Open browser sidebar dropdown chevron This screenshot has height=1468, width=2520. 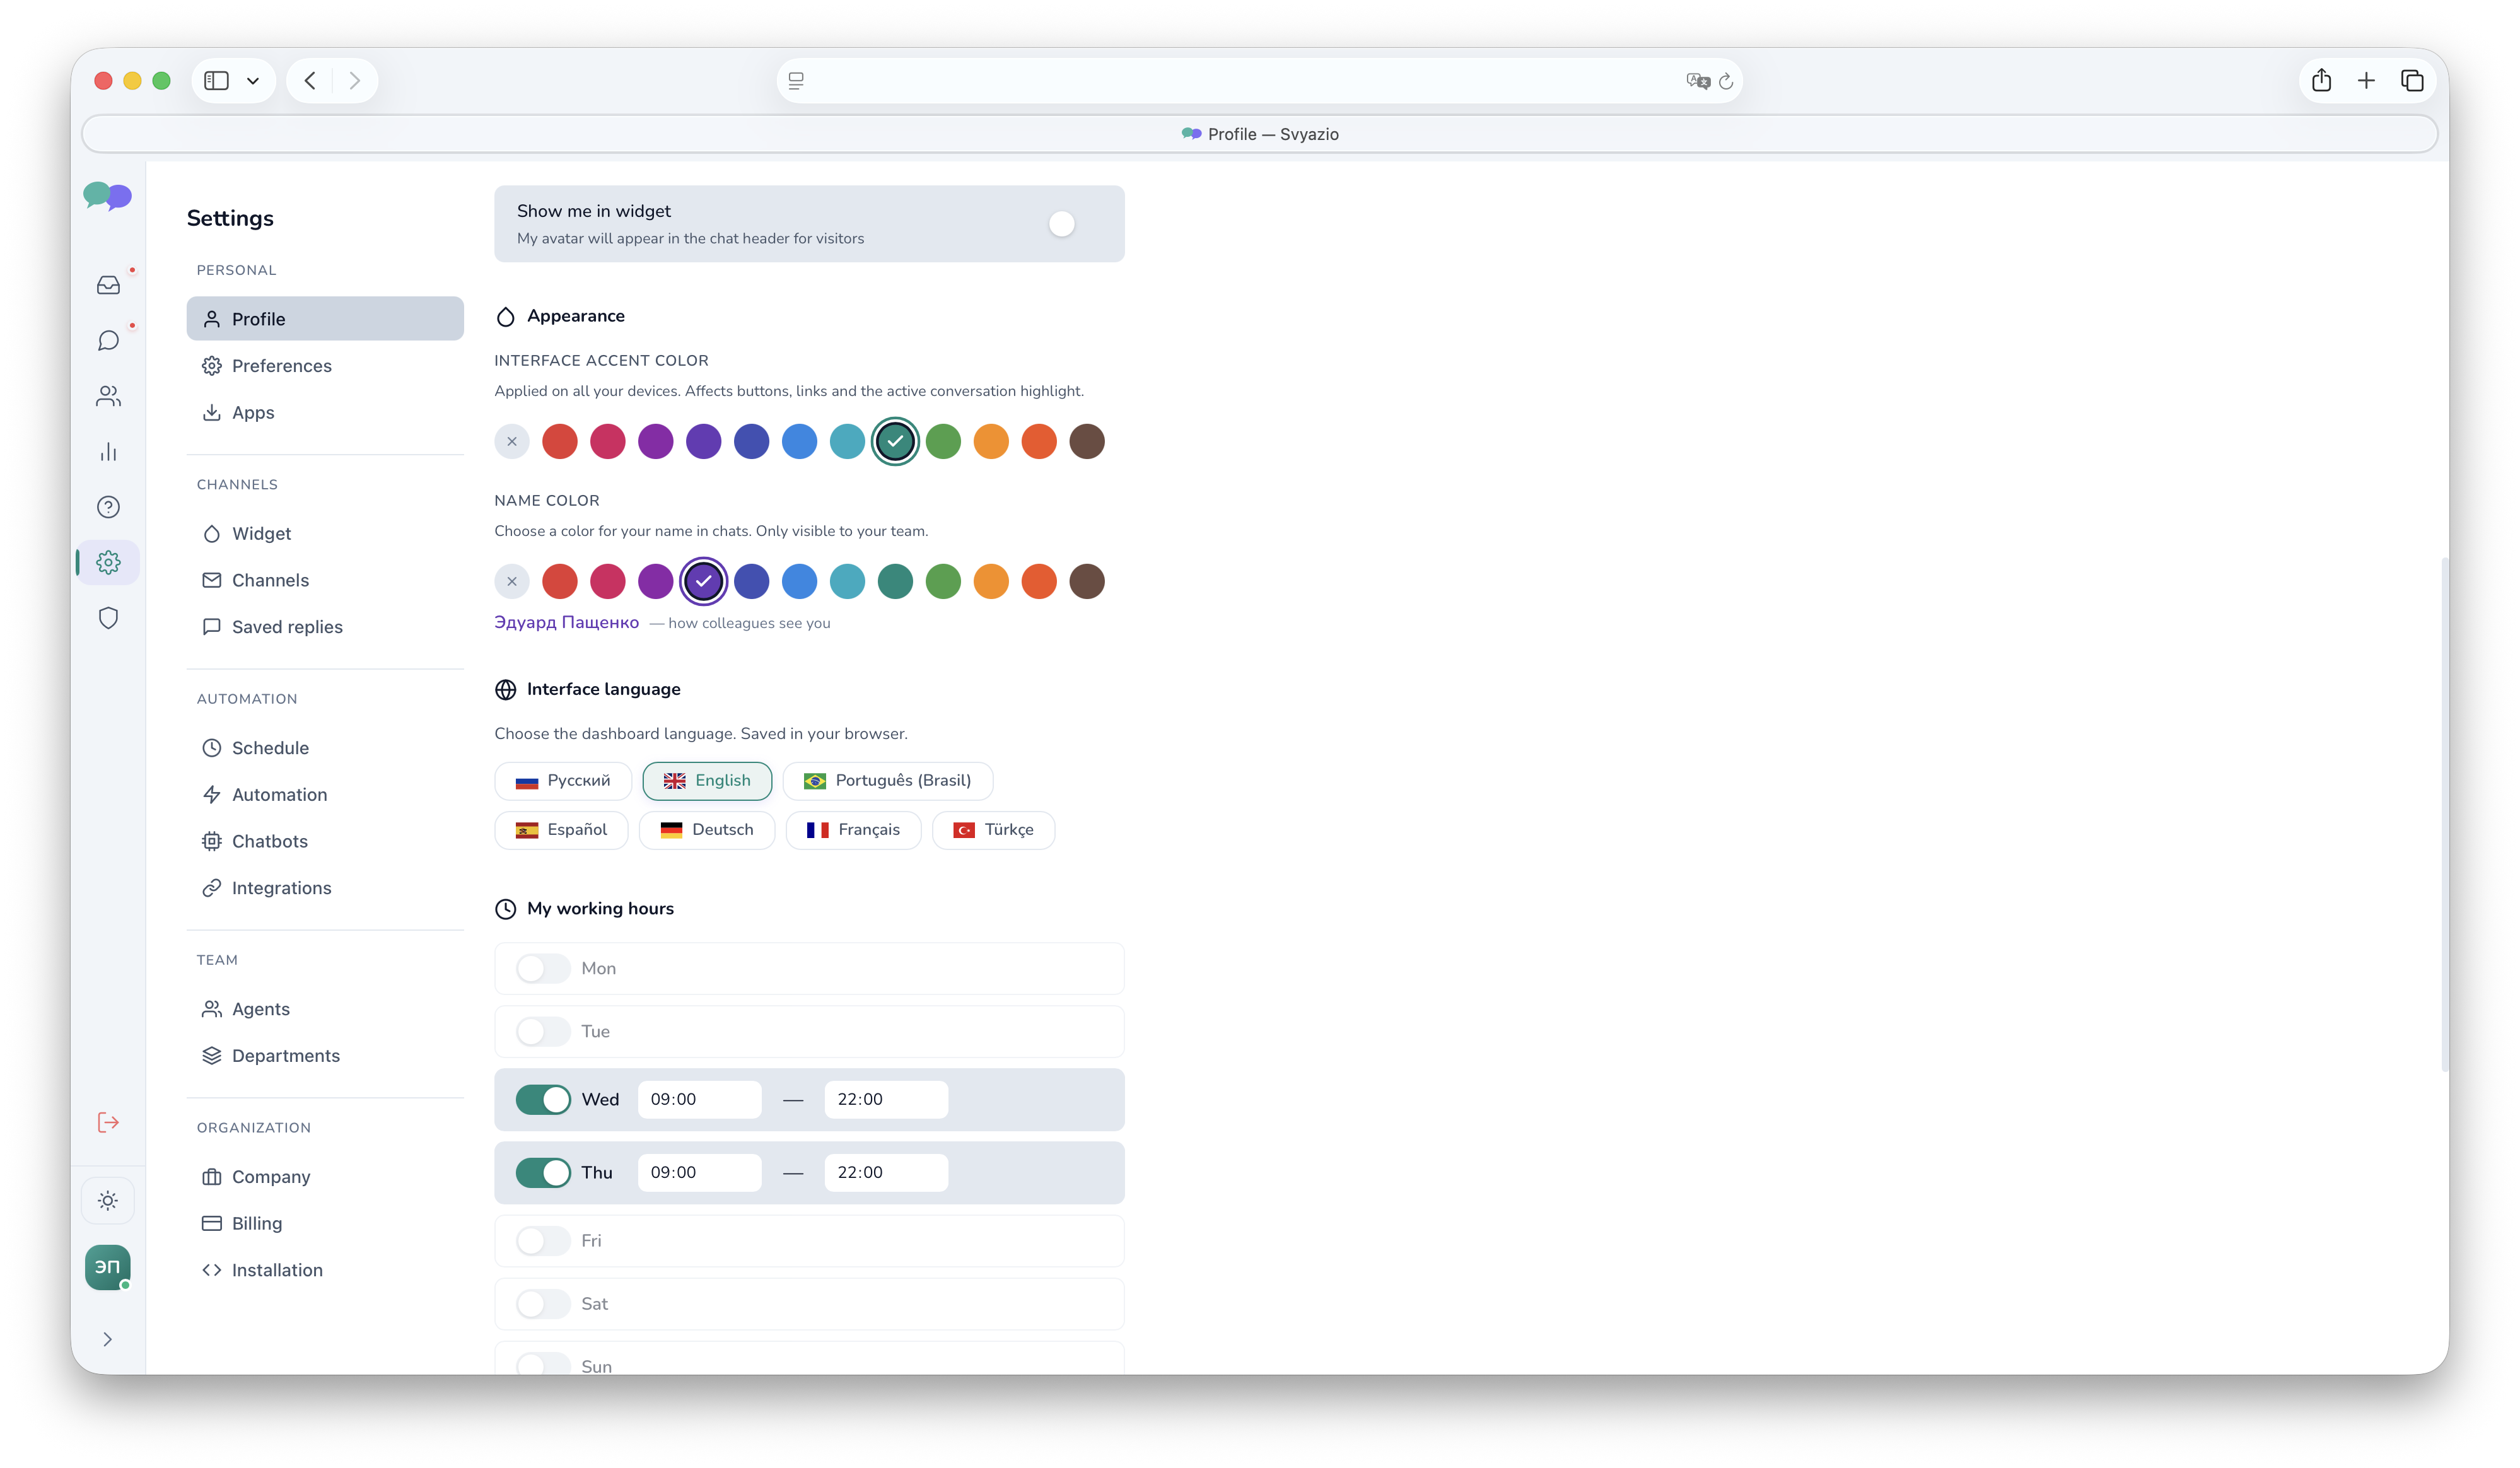[253, 81]
